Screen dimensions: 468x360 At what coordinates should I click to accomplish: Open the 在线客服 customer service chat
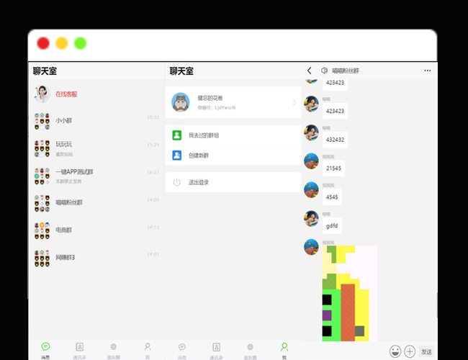[x=96, y=94]
